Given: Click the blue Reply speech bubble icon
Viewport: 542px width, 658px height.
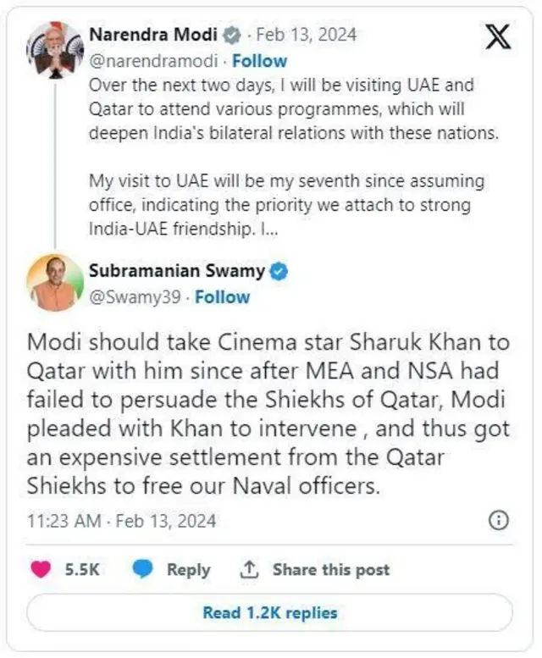Looking at the screenshot, I should (142, 570).
